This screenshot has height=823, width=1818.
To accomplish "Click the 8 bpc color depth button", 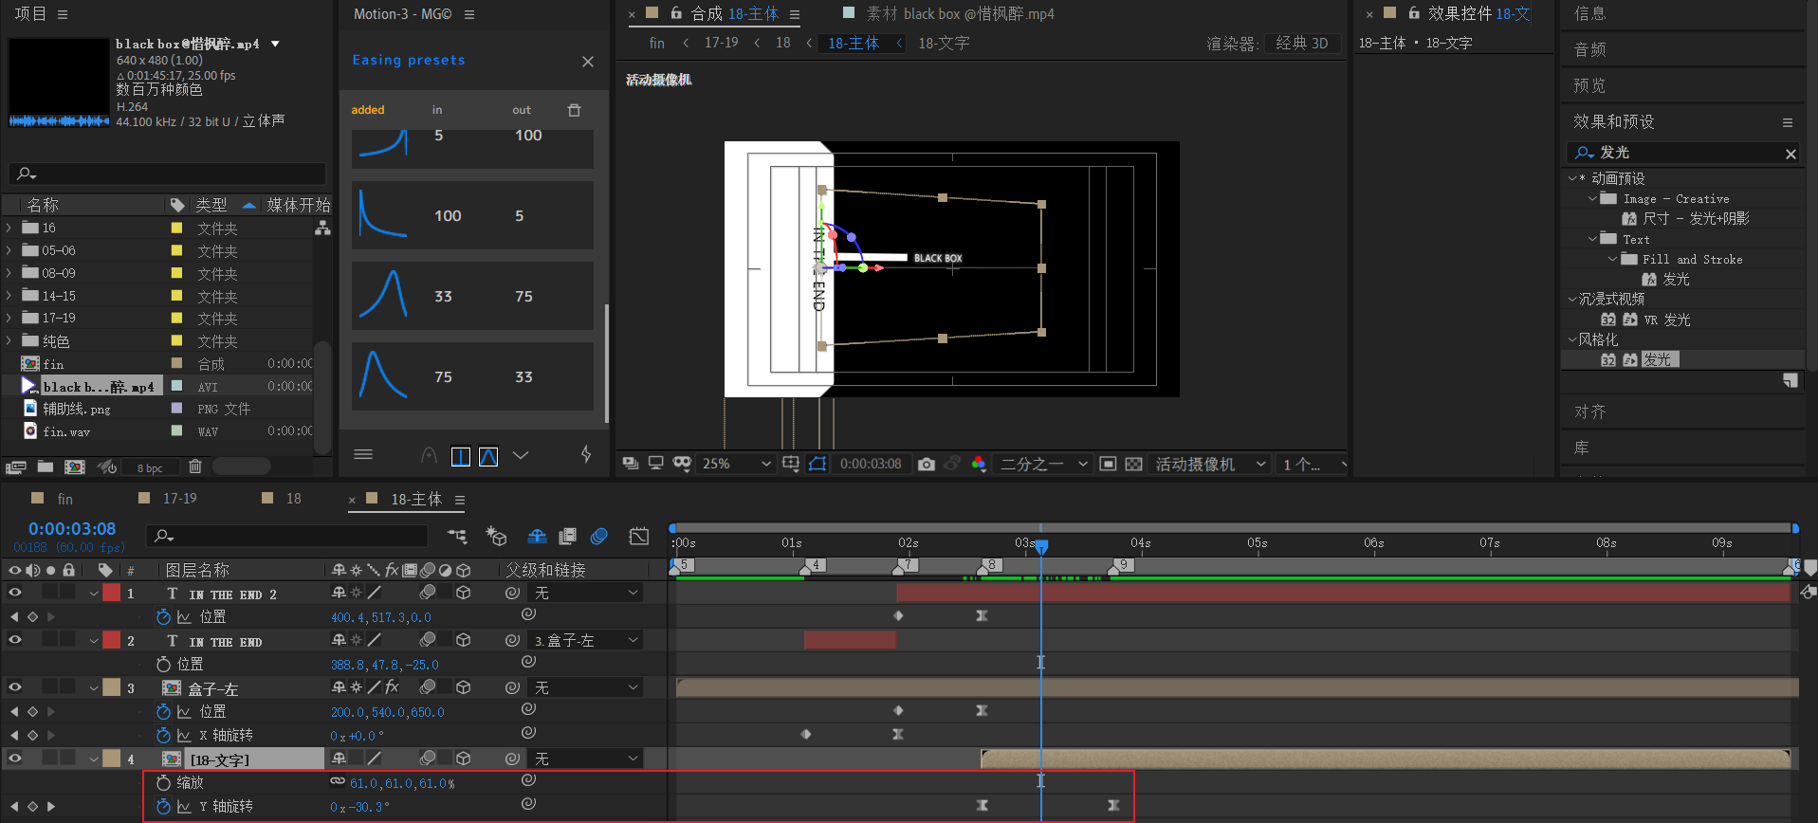I will [x=149, y=467].
